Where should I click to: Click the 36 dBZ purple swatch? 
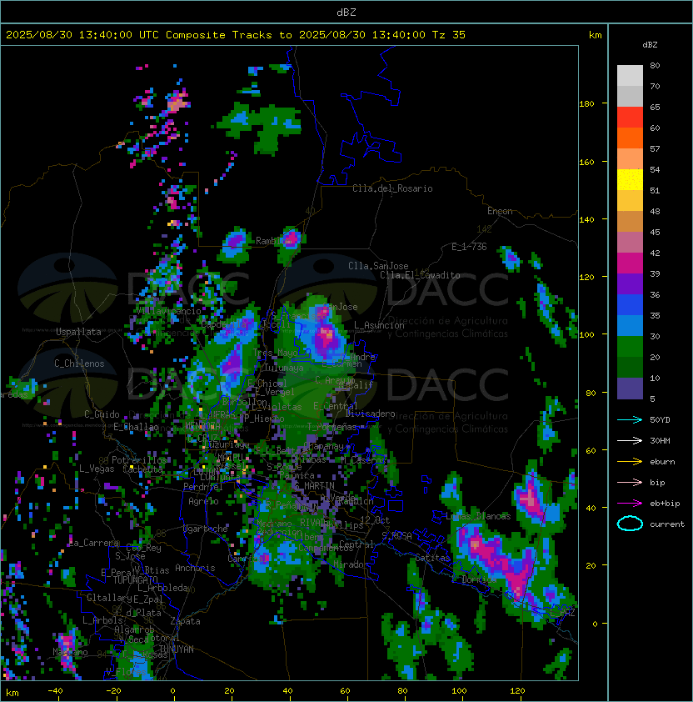click(630, 284)
